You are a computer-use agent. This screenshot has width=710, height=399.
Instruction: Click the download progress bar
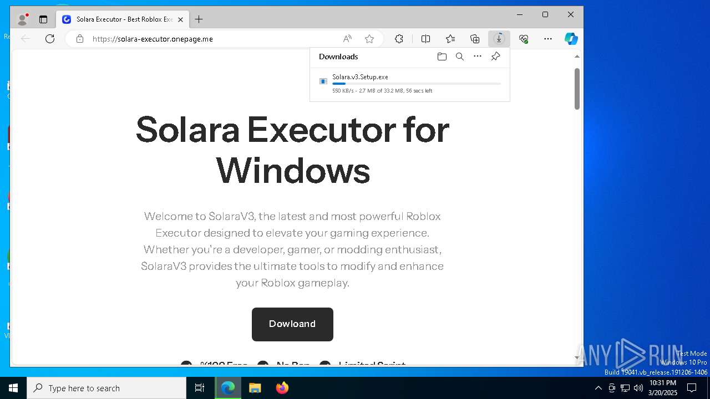point(417,84)
